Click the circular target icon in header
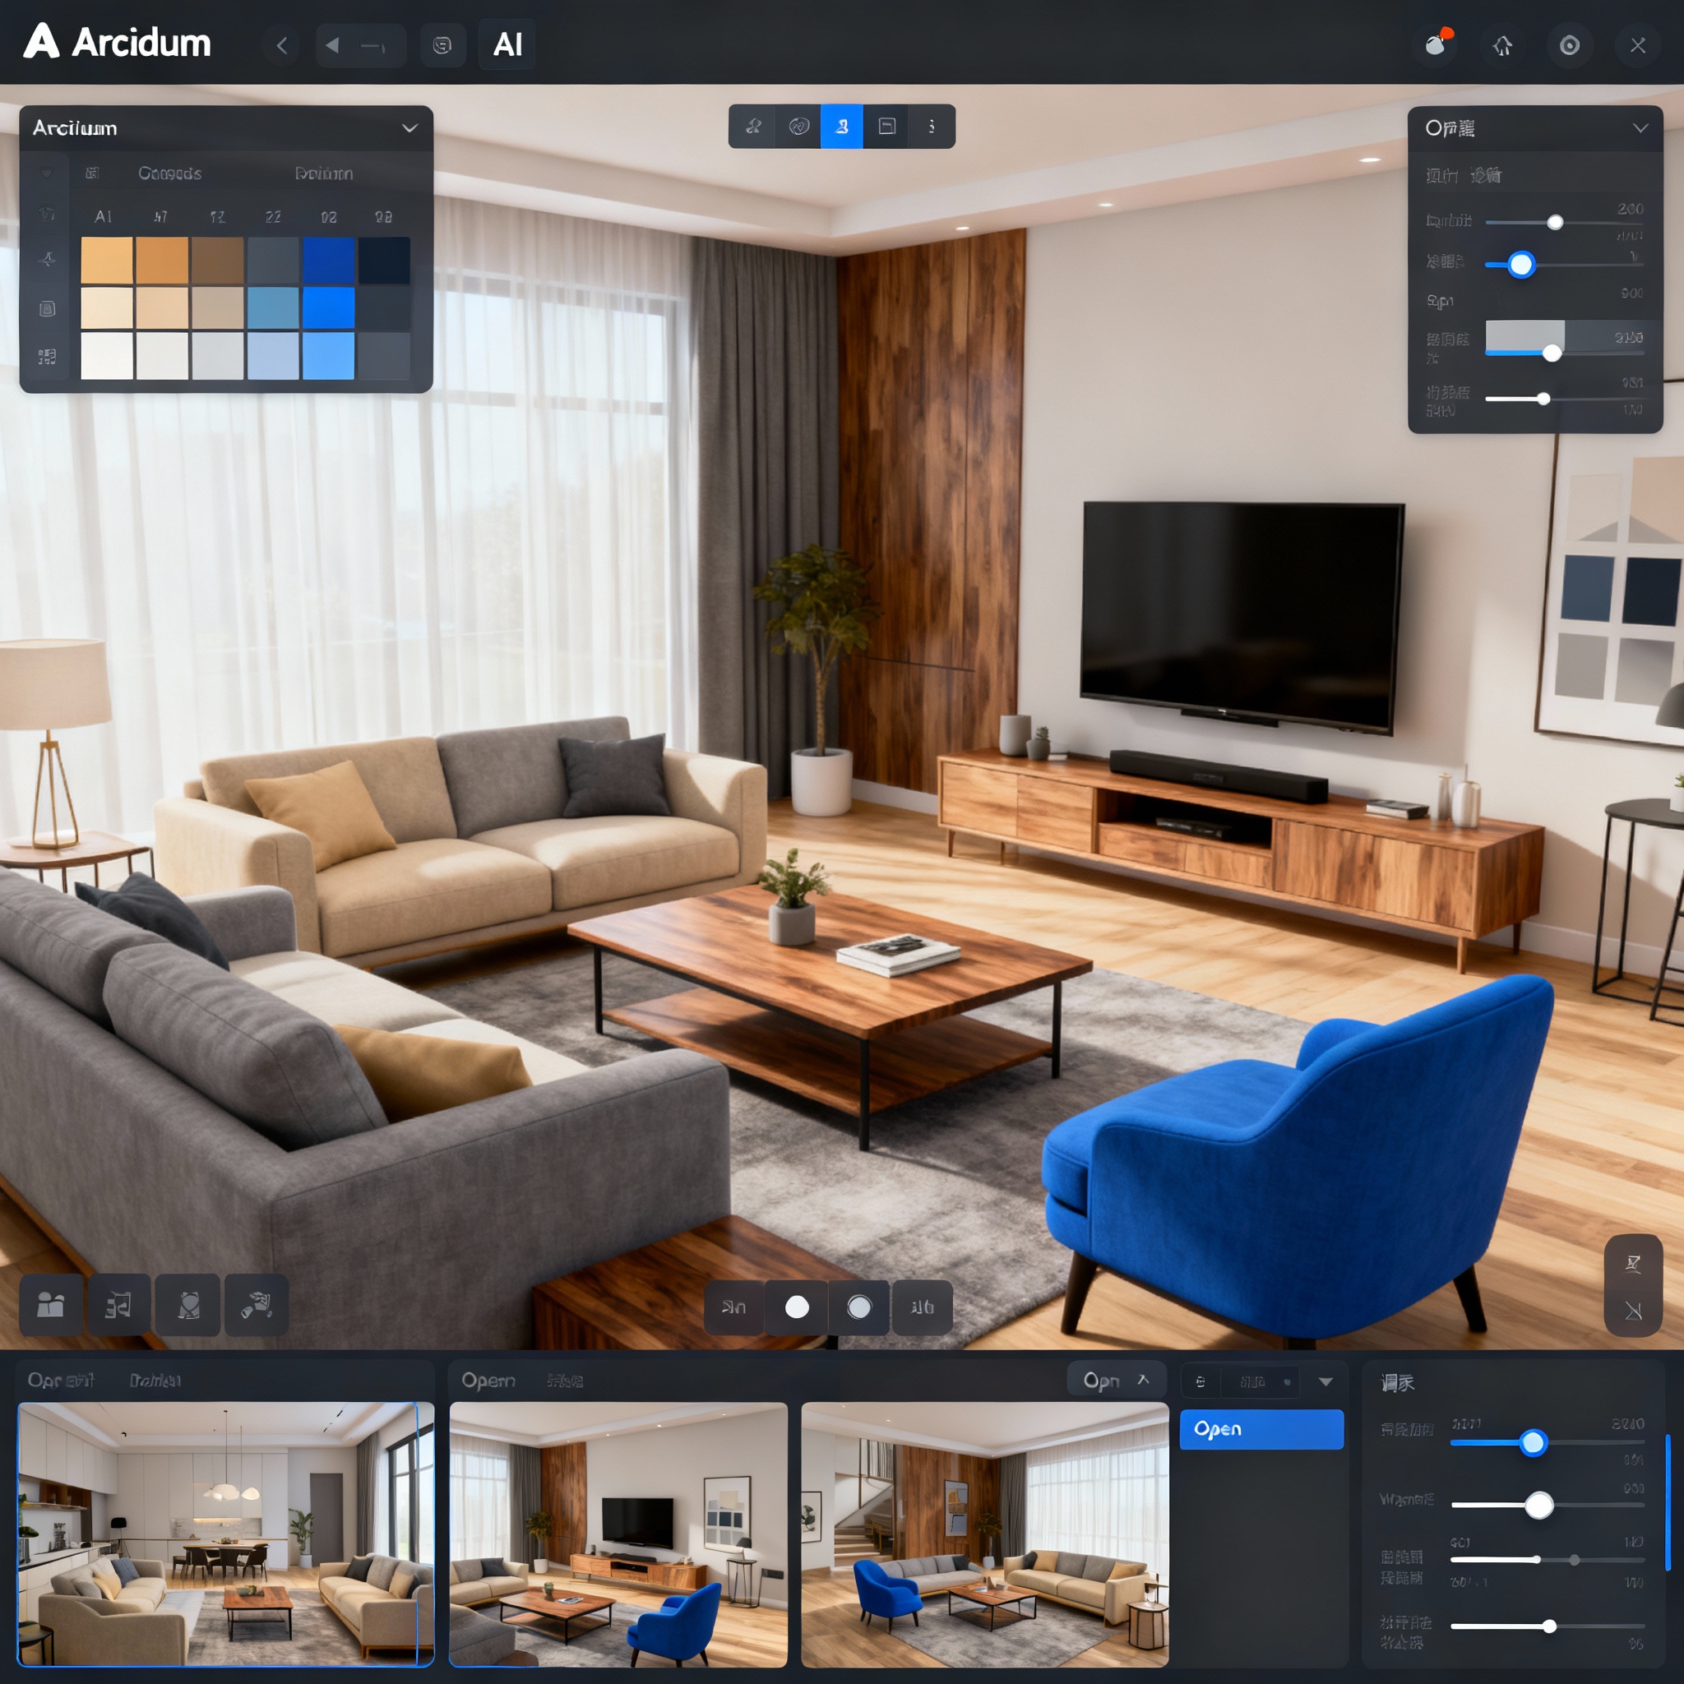Image resolution: width=1684 pixels, height=1684 pixels. tap(1569, 45)
